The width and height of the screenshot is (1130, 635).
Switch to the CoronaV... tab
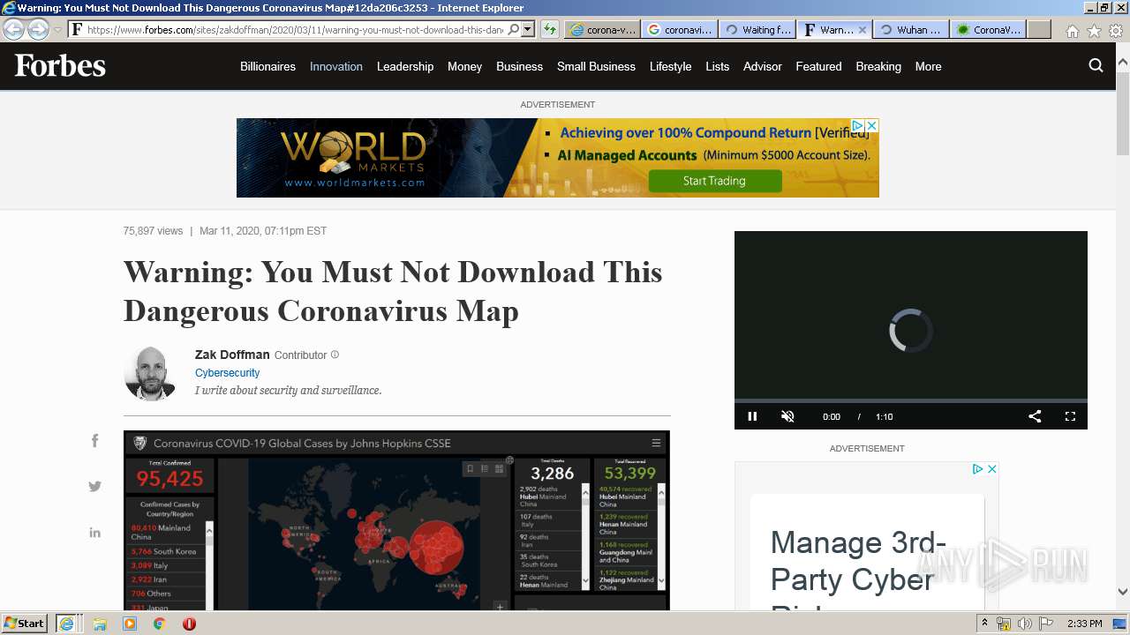tap(988, 29)
